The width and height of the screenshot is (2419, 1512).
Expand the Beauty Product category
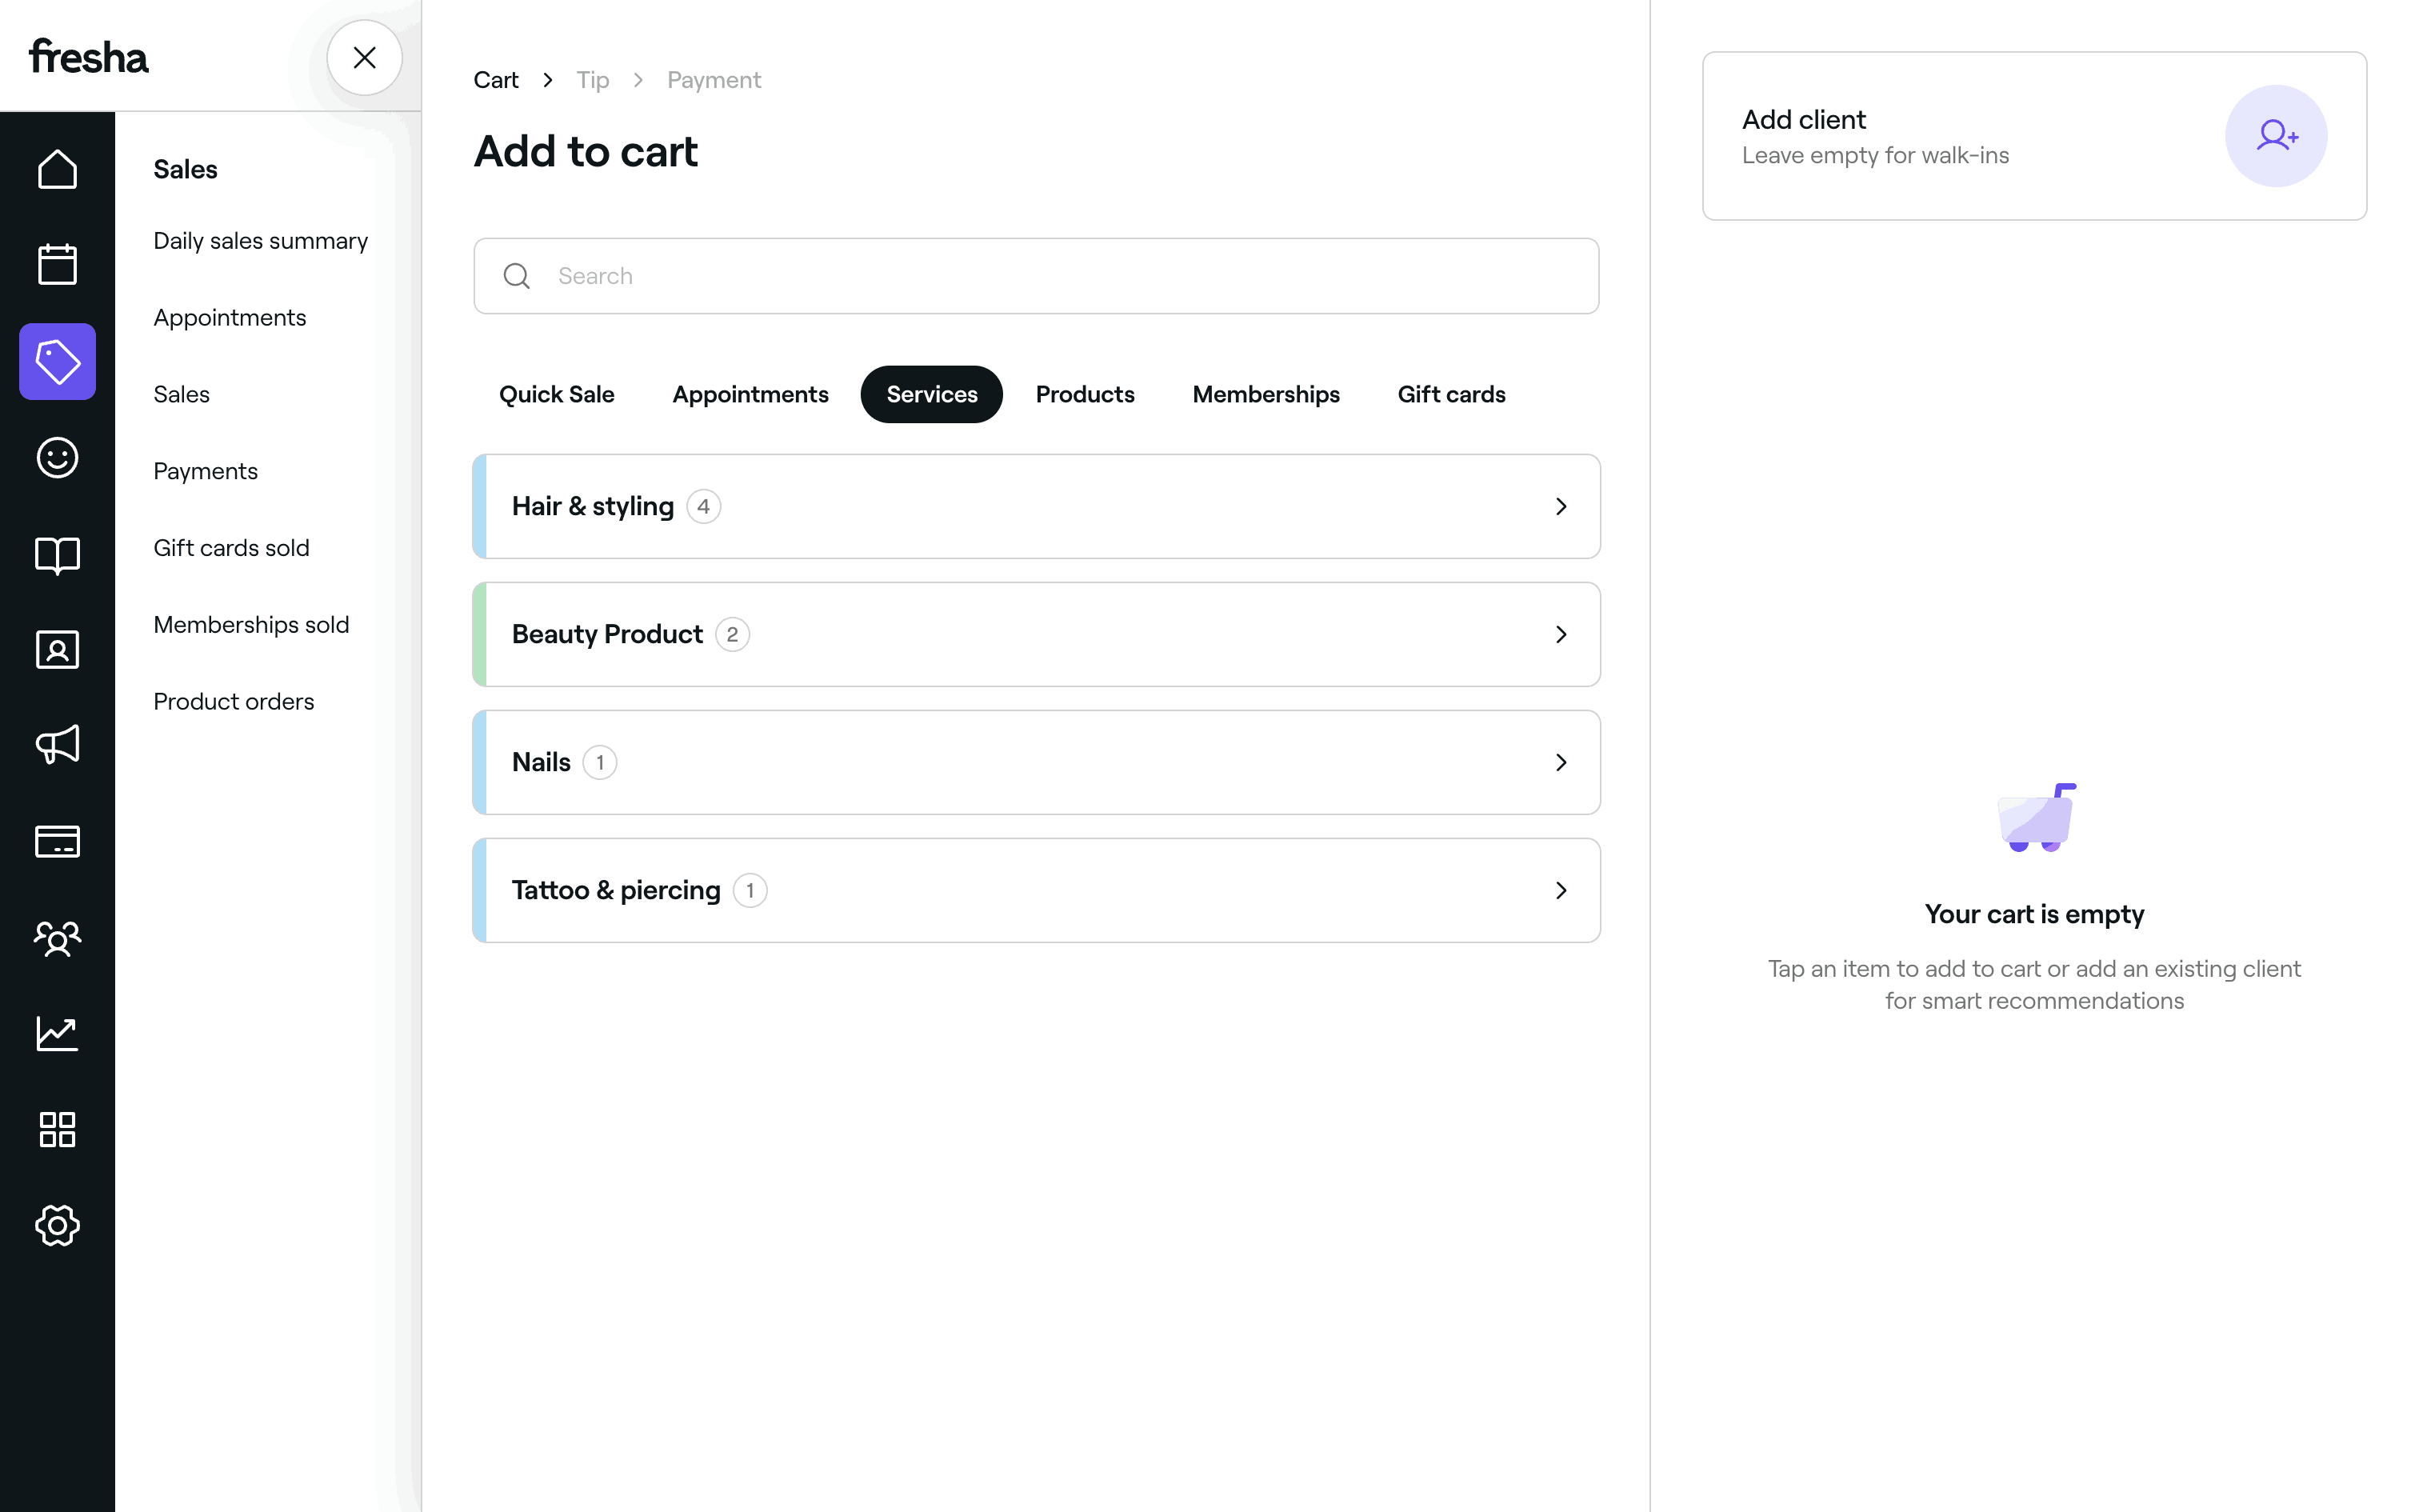tap(1036, 634)
